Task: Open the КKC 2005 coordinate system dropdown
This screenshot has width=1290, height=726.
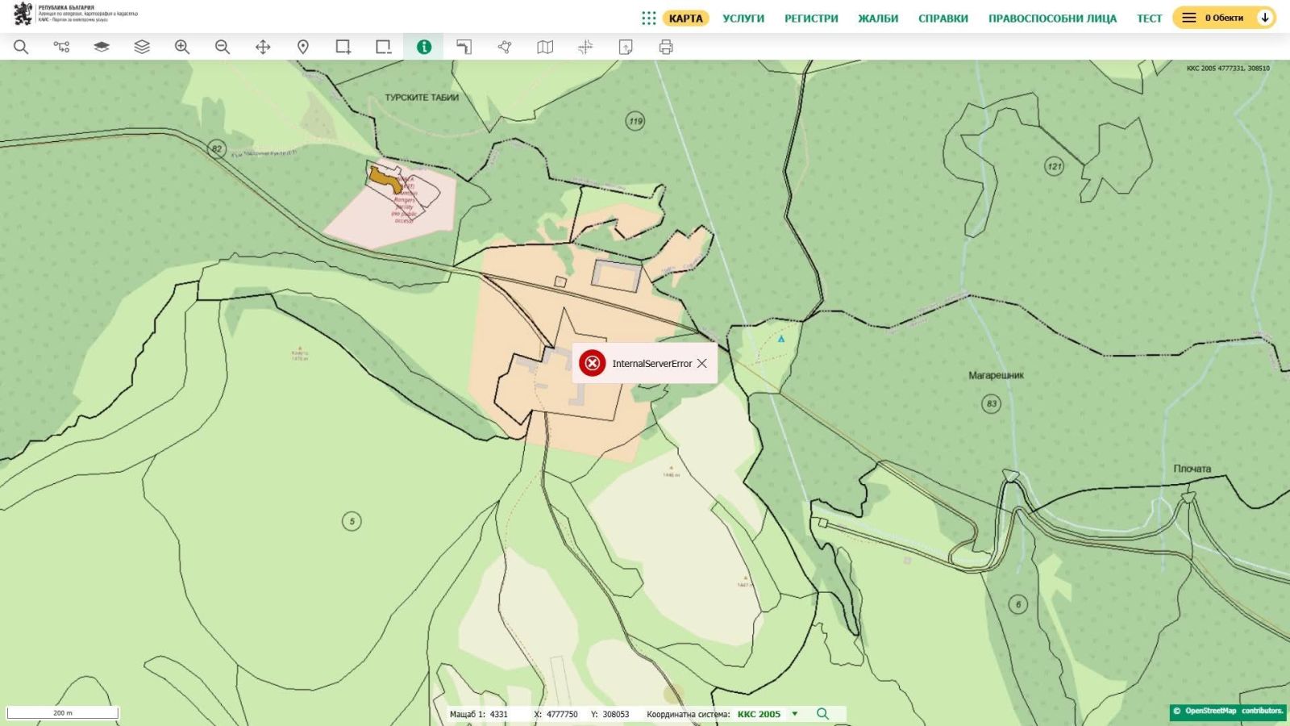Action: pos(794,714)
